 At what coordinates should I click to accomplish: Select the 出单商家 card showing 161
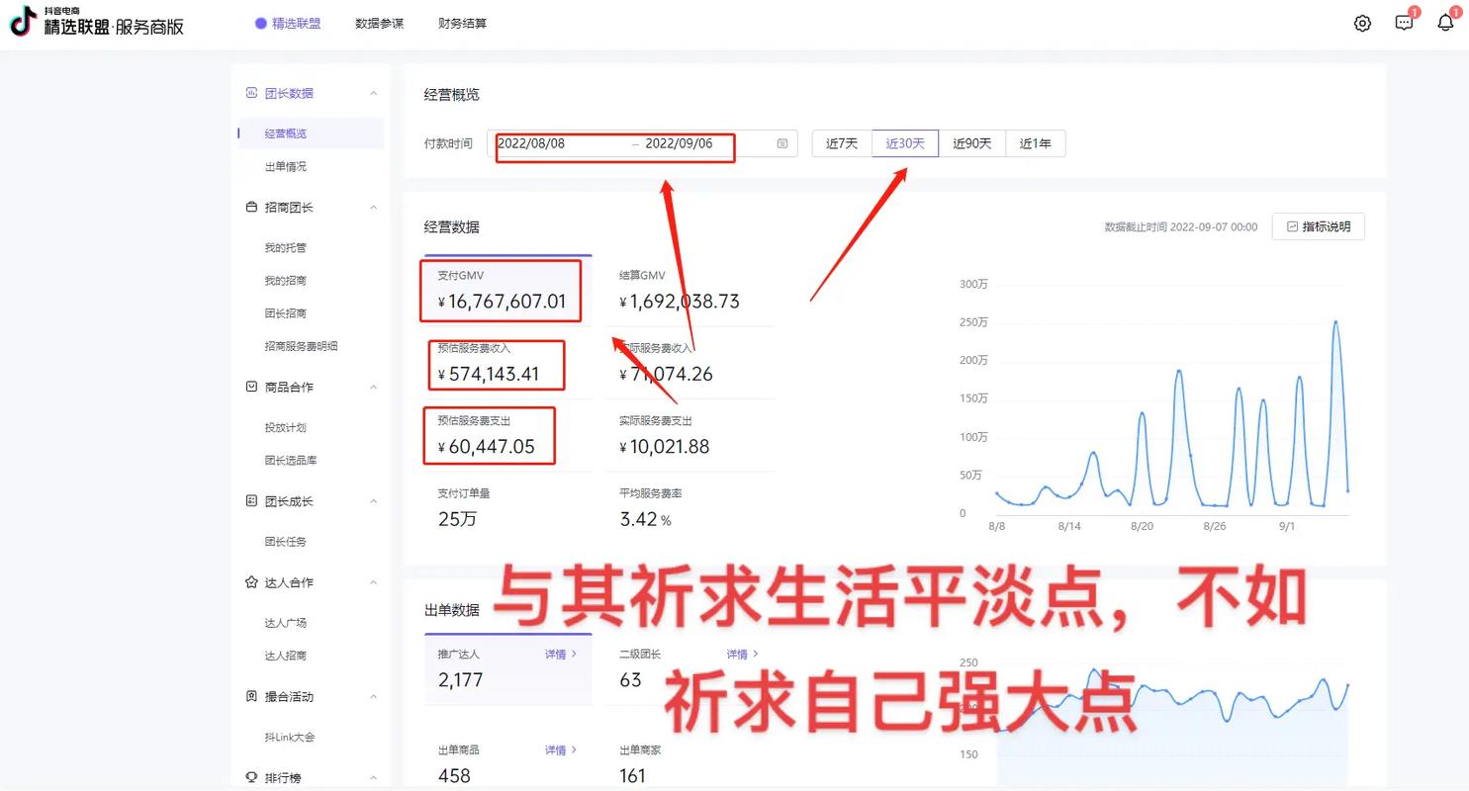690,764
